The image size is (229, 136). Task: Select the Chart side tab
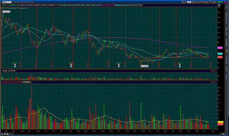[x=226, y=51]
